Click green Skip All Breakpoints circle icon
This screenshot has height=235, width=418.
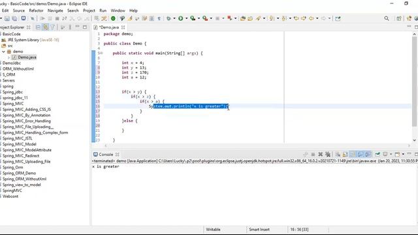(x=113, y=18)
